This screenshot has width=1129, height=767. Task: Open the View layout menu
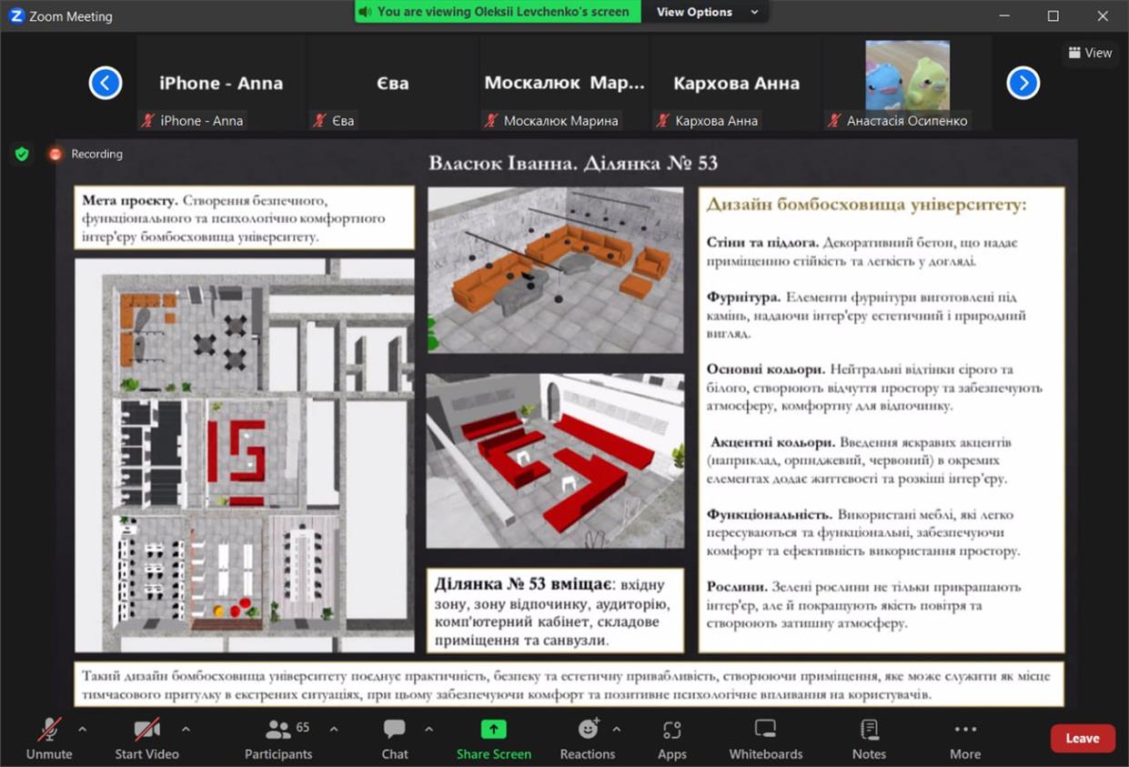click(x=1089, y=53)
